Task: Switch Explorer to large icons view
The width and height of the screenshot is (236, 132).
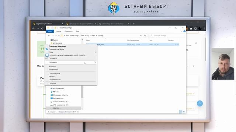Action: click(184, 111)
